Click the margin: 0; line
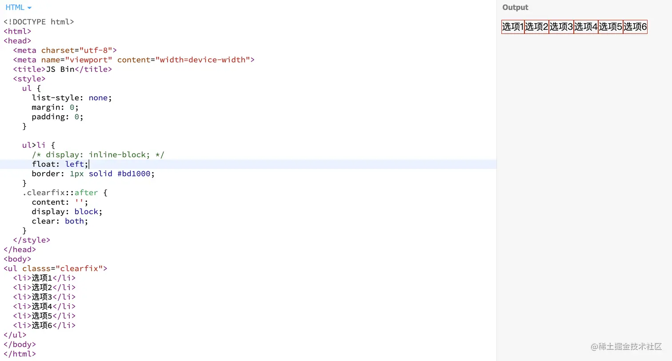 55,107
